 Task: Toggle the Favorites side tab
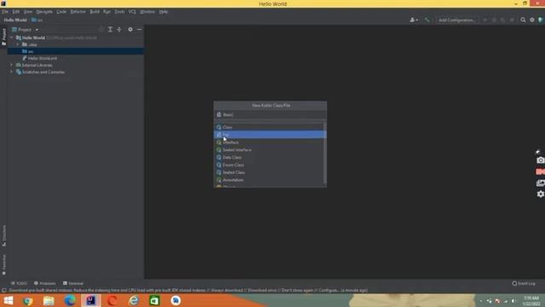pyautogui.click(x=3, y=264)
